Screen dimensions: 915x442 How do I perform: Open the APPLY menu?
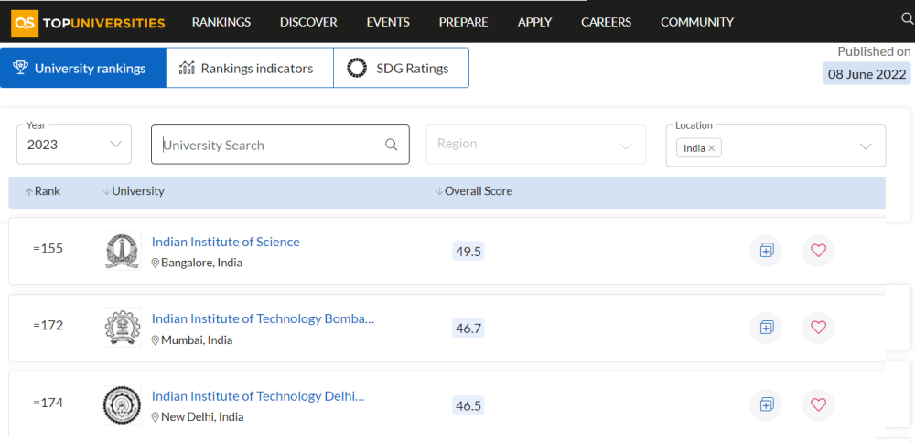(x=534, y=22)
